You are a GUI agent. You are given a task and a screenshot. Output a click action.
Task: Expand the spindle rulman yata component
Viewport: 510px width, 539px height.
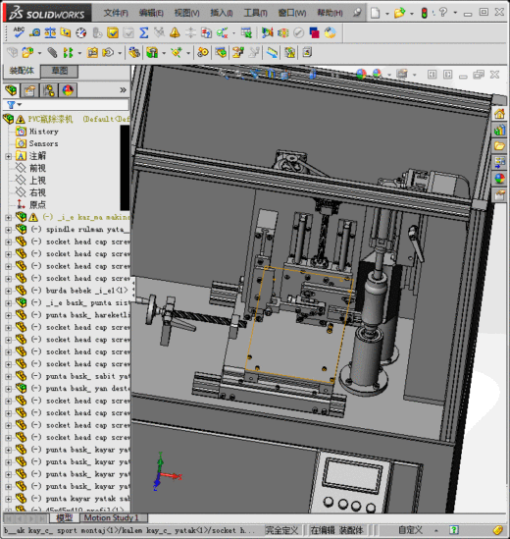(x=8, y=230)
